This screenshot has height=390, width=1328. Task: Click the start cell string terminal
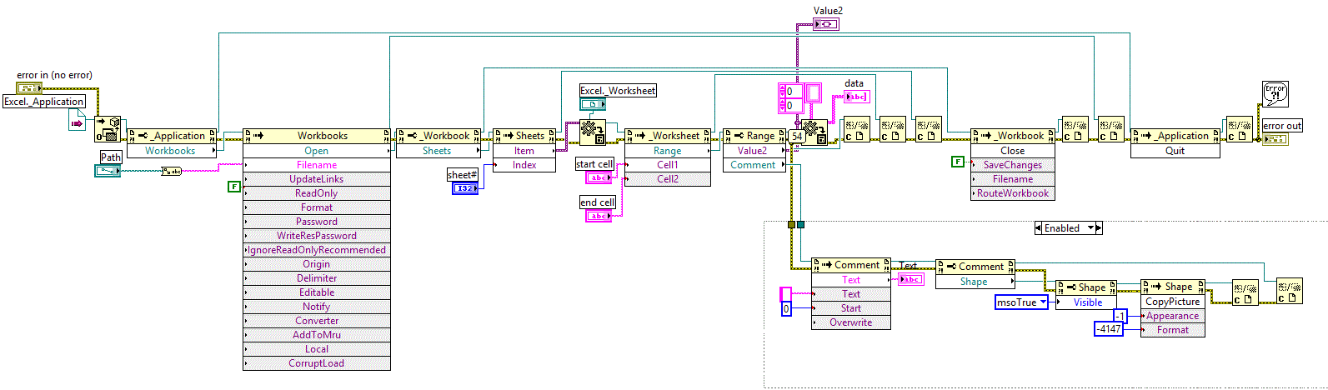pyautogui.click(x=599, y=177)
